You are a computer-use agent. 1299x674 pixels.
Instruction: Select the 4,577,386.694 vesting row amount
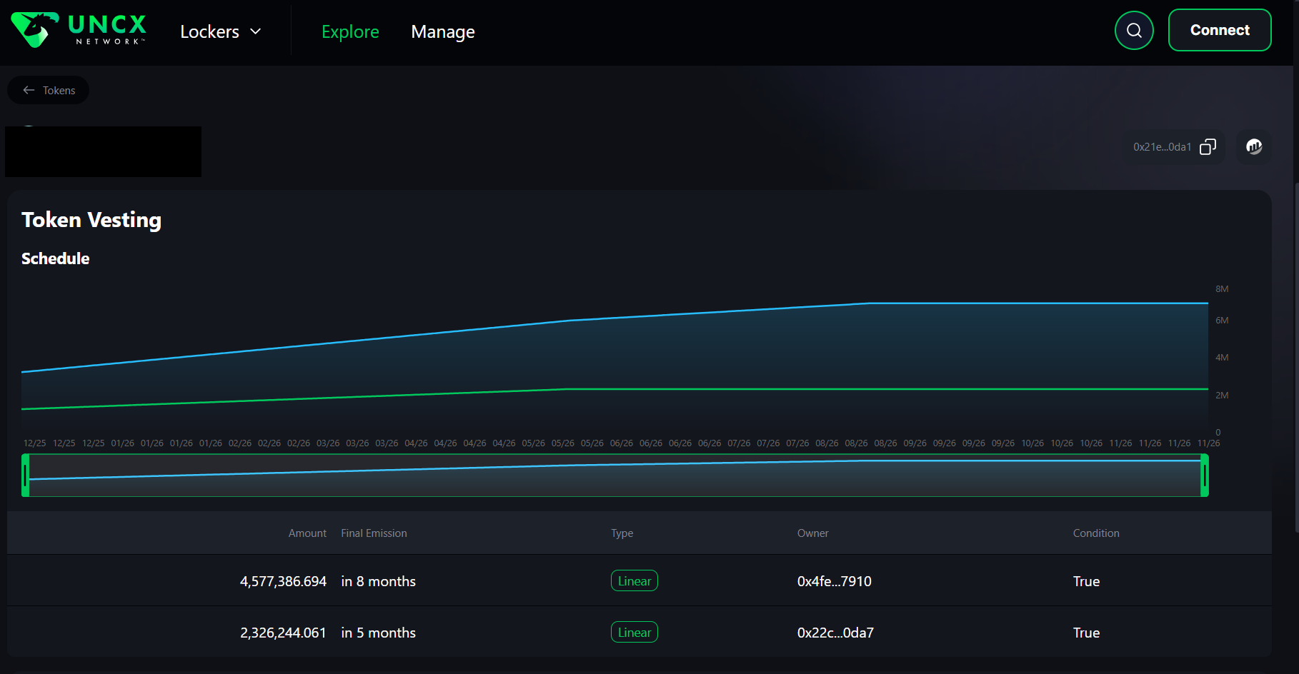coord(283,581)
